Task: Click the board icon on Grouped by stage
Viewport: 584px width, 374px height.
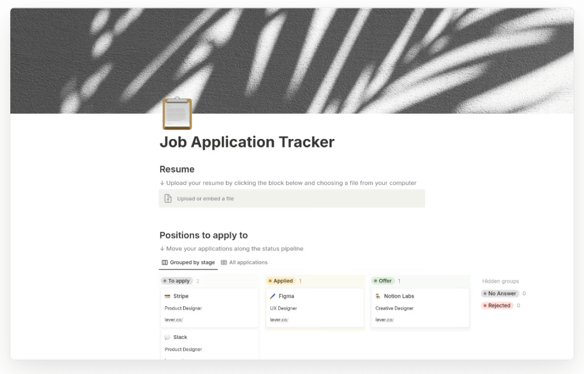Action: (165, 262)
